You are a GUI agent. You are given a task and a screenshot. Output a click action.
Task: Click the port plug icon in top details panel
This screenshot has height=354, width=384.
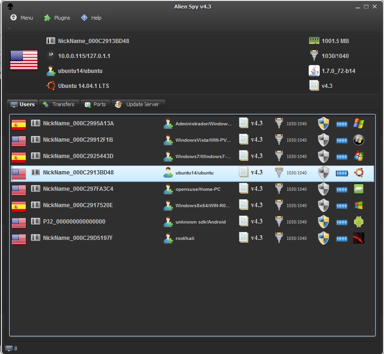tap(314, 55)
